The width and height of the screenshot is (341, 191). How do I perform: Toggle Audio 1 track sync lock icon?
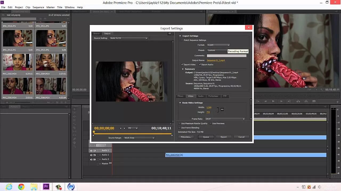(94, 150)
